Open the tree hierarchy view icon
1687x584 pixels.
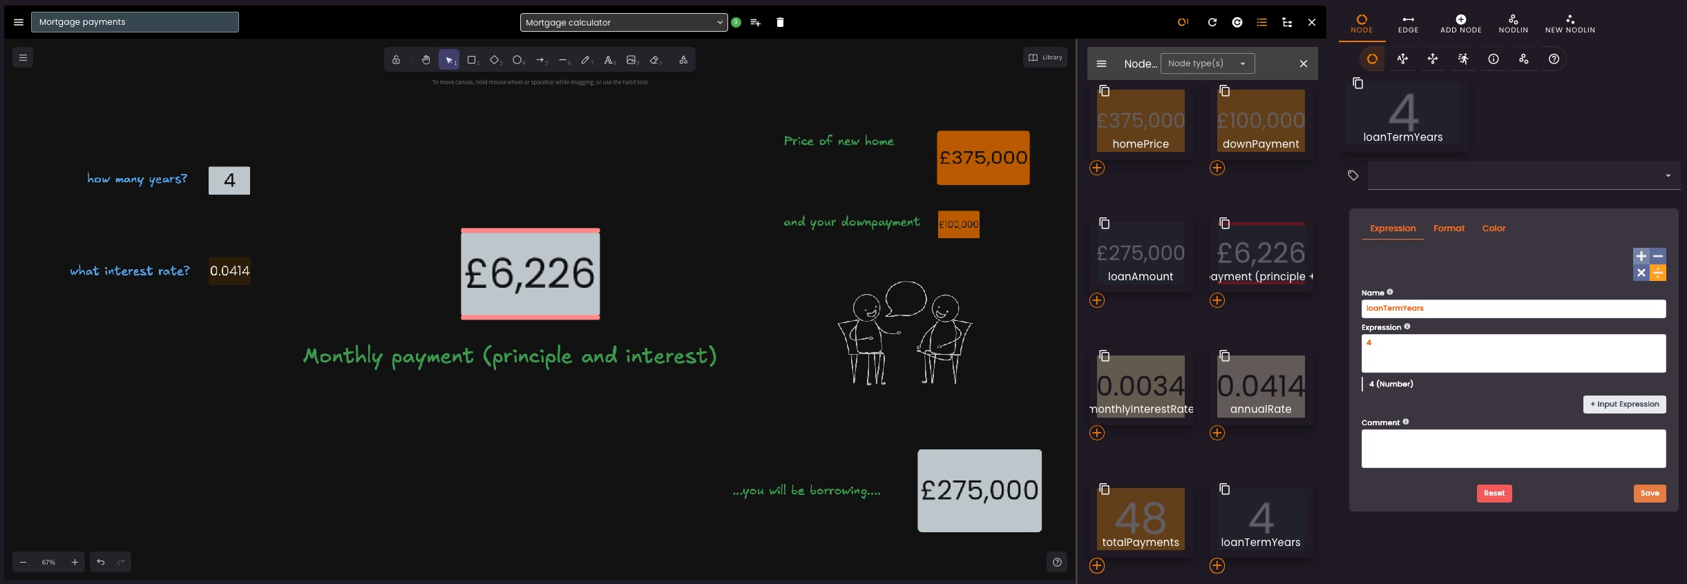point(1287,22)
